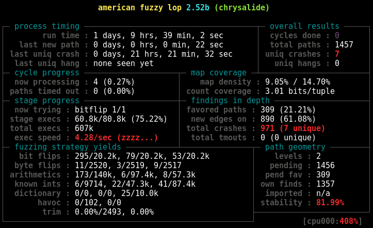Select bit flips yields row values
This screenshot has width=373, height=228.
[x=142, y=156]
